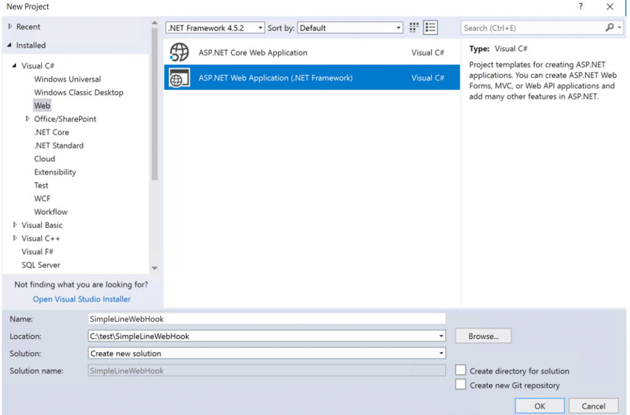Open the Location path dropdown
The width and height of the screenshot is (630, 415).
[441, 336]
